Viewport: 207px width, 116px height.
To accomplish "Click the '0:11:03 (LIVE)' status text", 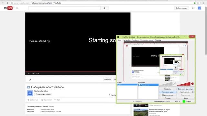I will click(x=137, y=101).
